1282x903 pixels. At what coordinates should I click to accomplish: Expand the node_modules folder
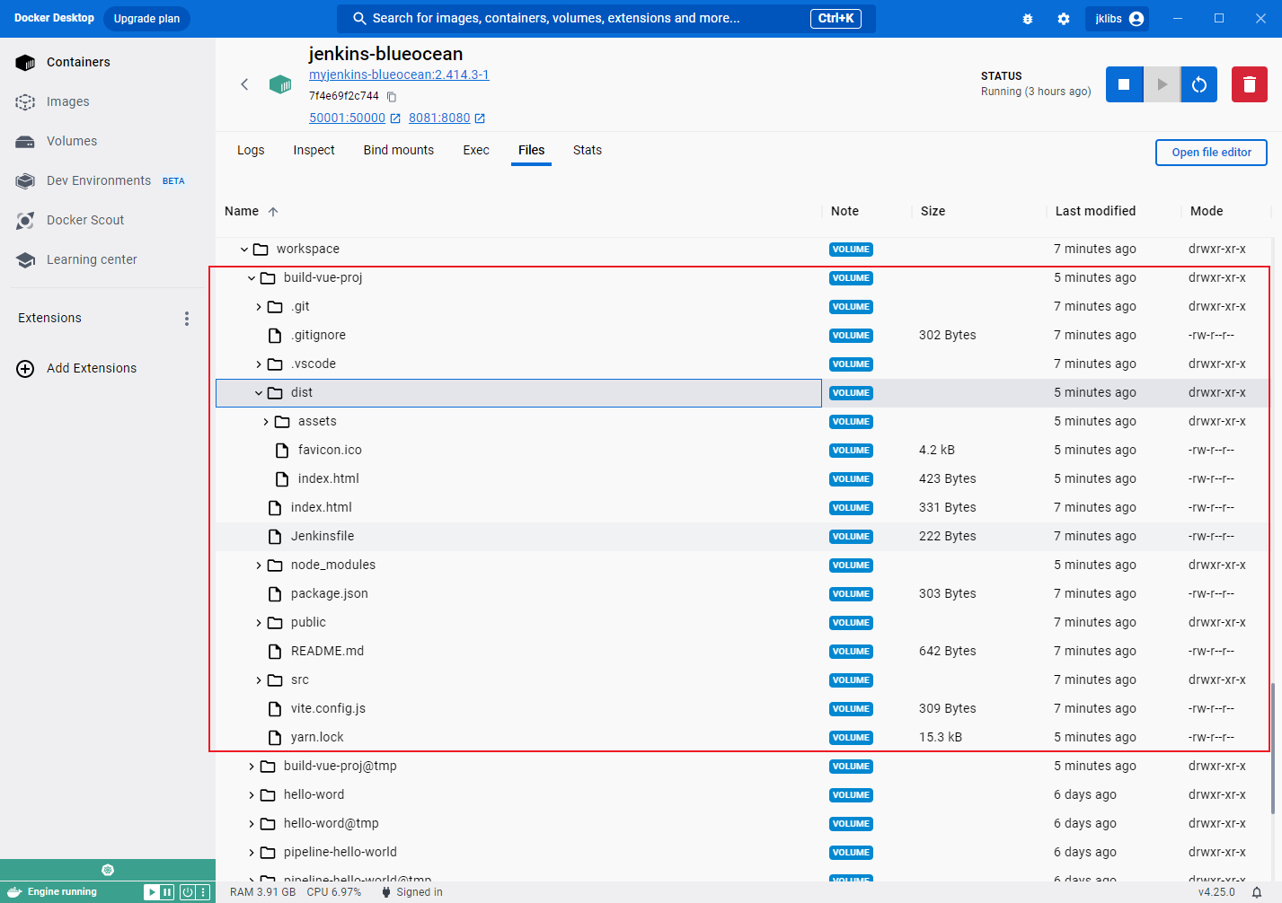tap(259, 565)
